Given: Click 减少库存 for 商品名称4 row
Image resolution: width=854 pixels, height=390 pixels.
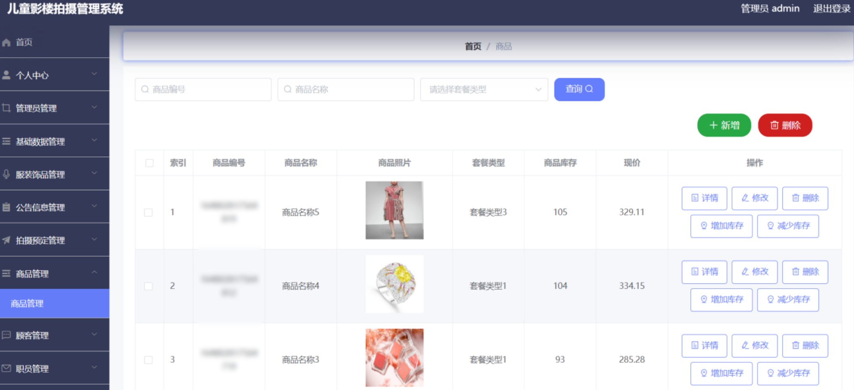Looking at the screenshot, I should point(788,300).
